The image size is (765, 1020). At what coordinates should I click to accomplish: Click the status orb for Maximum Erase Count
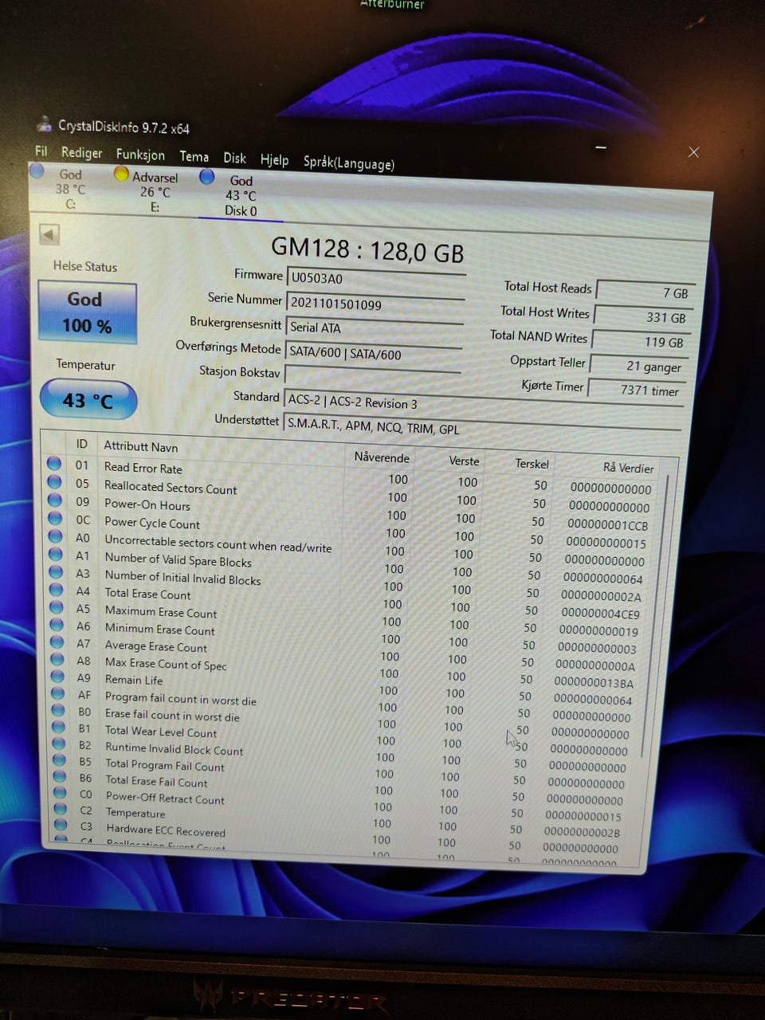tap(57, 607)
